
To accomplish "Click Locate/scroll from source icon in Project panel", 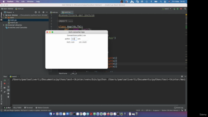I will (36, 12).
